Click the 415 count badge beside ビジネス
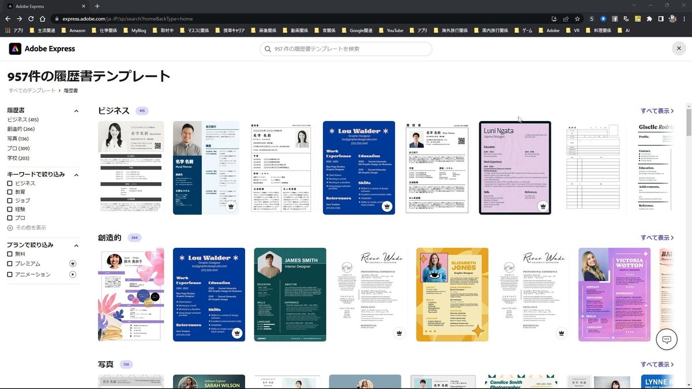This screenshot has width=692, height=389. [142, 111]
